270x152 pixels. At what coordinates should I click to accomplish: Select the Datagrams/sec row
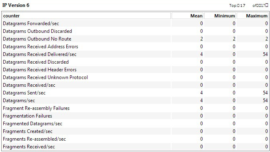[x=135, y=101]
